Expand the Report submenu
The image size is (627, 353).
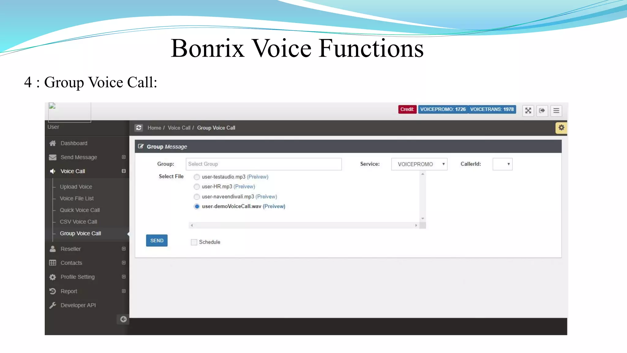(124, 291)
